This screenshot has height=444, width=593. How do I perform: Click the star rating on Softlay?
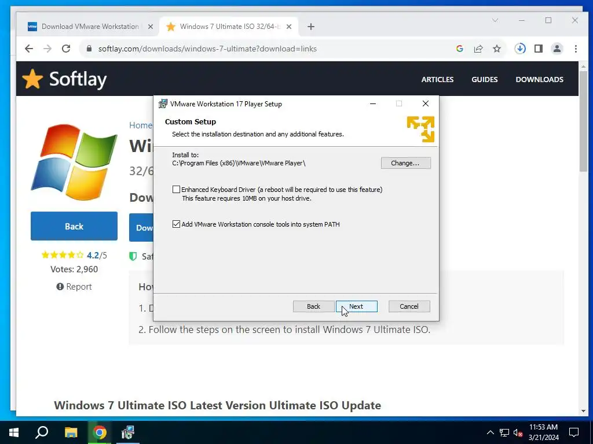tap(63, 255)
